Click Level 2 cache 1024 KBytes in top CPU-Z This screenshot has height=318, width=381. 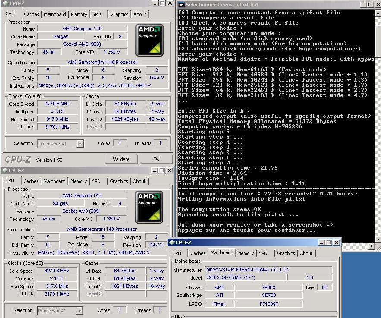(x=126, y=119)
